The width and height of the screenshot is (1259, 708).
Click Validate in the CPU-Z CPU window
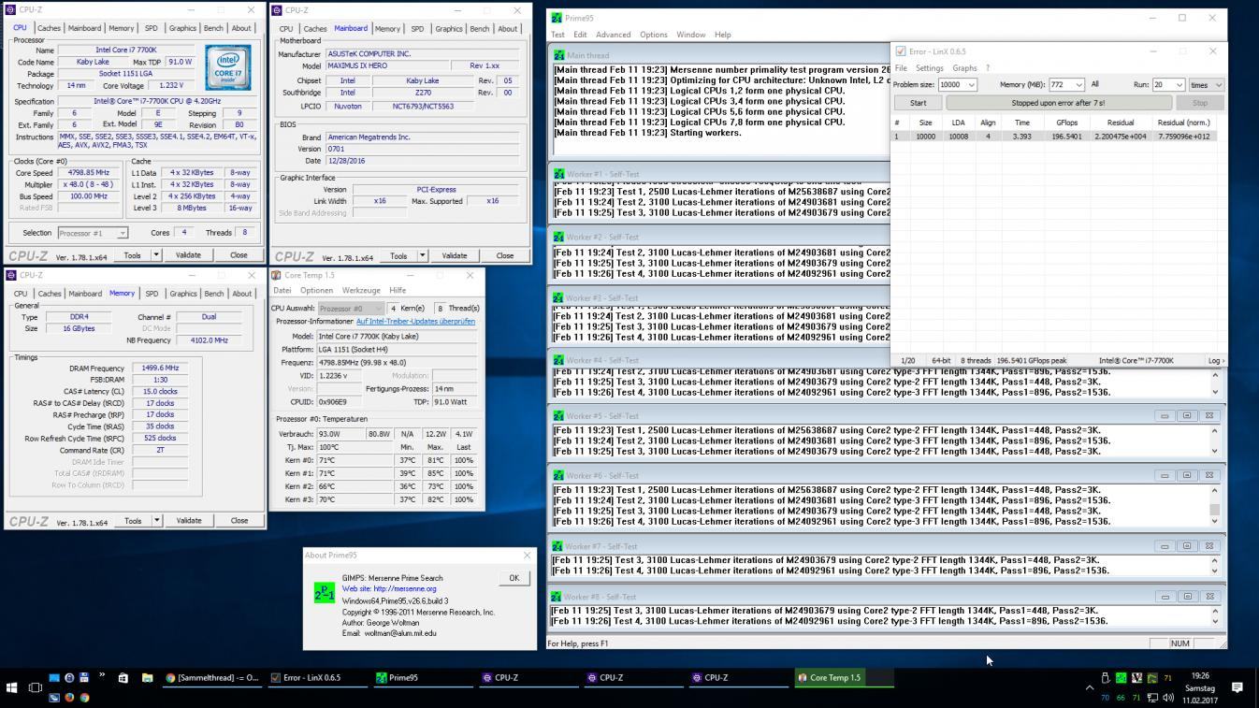click(x=188, y=255)
